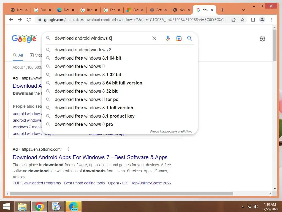Click the Google holiday logo

point(24,39)
